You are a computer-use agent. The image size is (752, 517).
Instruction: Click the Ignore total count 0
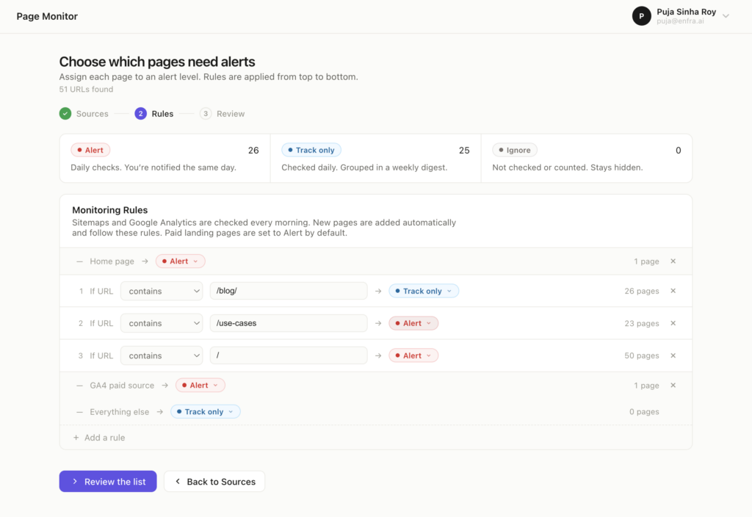pos(678,150)
